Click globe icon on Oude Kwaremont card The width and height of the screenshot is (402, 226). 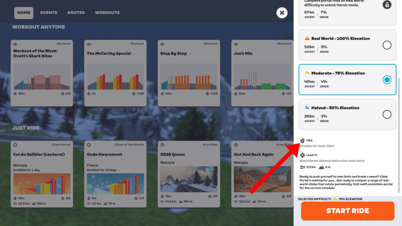coord(89,145)
